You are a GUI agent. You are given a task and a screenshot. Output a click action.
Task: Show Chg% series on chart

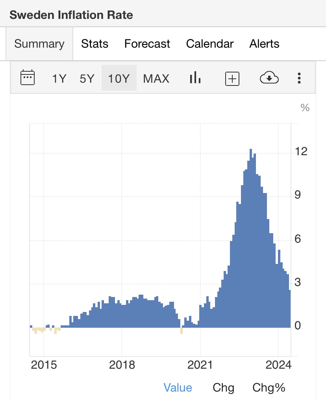click(269, 388)
